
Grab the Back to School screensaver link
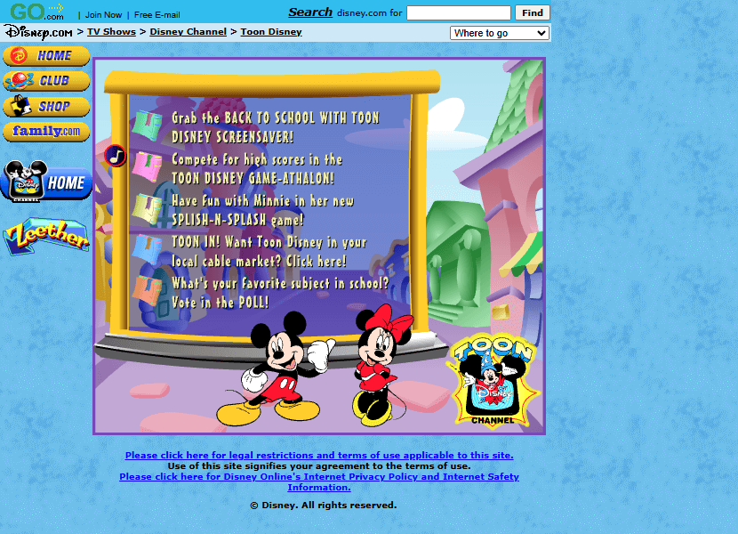(x=276, y=127)
